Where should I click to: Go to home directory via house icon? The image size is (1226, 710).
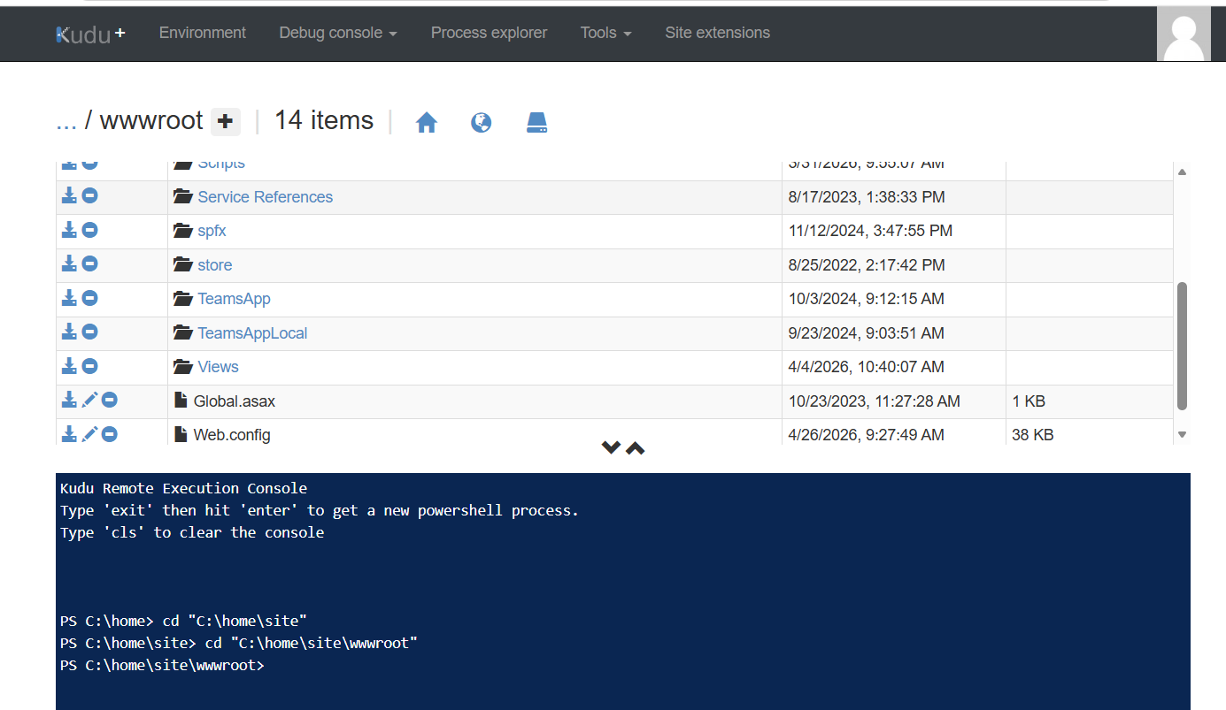(x=427, y=123)
